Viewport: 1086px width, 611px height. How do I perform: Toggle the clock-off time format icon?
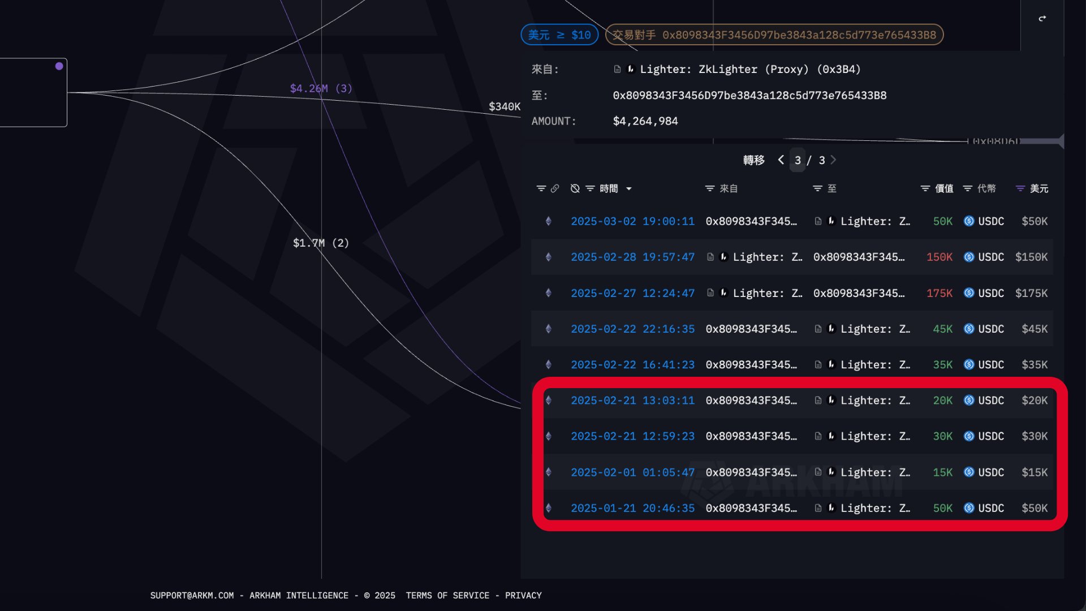575,188
